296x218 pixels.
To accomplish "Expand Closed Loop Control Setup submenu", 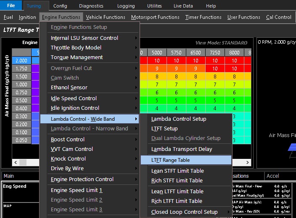I will [186, 212].
